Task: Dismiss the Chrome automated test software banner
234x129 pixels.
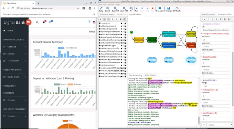Action: click(94, 14)
